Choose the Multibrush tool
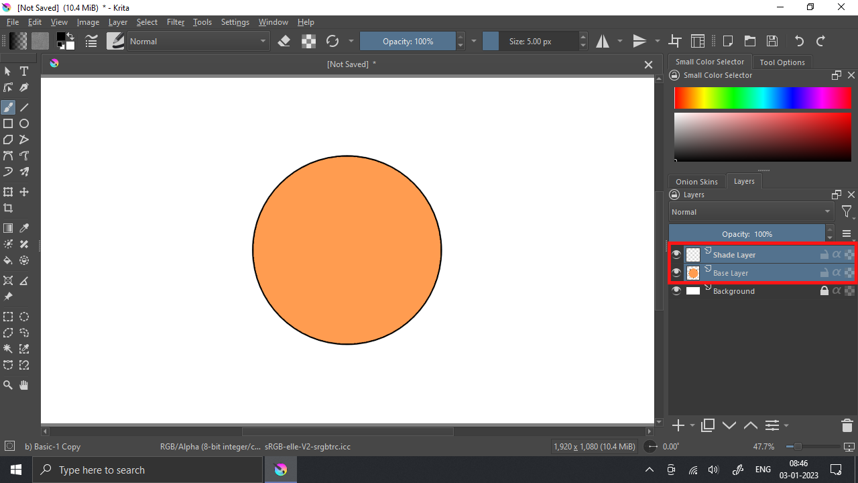Viewport: 858px width, 483px height. click(24, 172)
